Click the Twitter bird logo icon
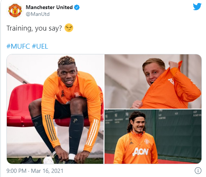The width and height of the screenshot is (206, 177). [197, 6]
